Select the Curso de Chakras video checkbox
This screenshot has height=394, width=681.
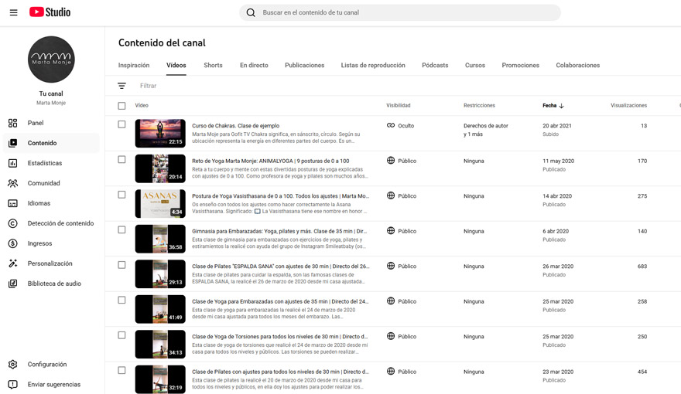click(121, 124)
